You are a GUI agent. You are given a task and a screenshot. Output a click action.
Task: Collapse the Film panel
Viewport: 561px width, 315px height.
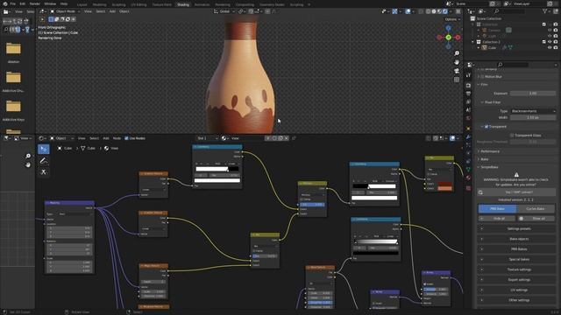click(483, 85)
